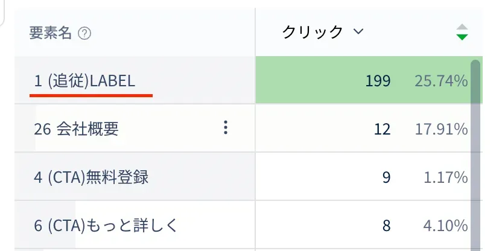The height and width of the screenshot is (251, 502).
Task: Select the 1 (追従)LABEL element row
Action: [x=84, y=81]
